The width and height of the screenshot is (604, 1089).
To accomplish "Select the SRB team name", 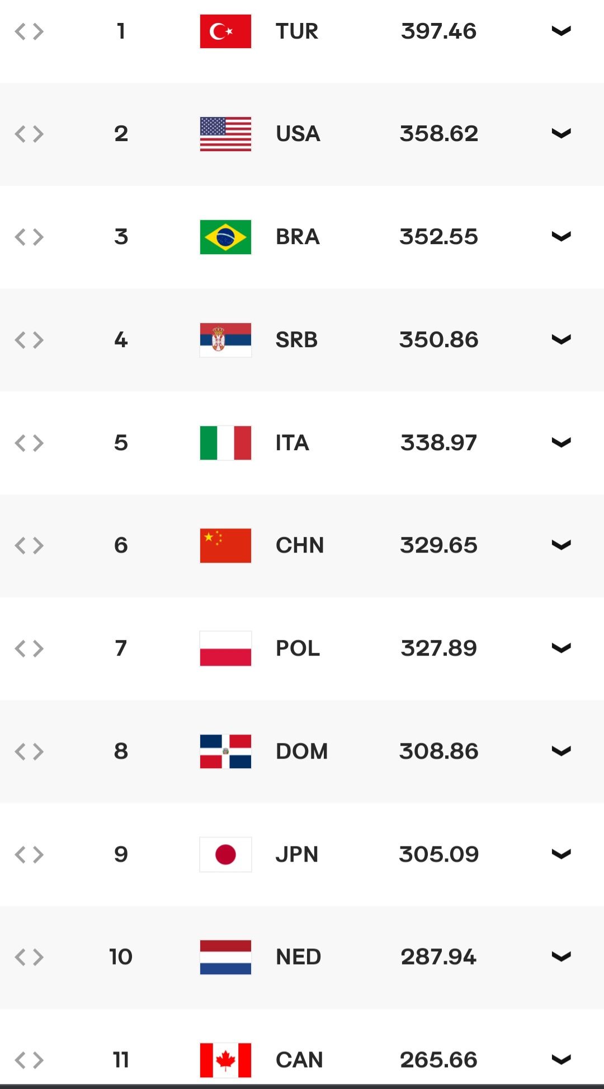I will click(296, 340).
